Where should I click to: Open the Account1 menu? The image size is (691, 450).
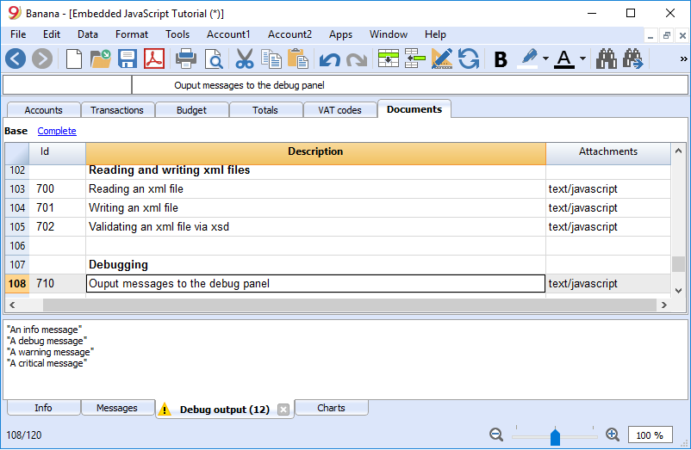tap(228, 34)
